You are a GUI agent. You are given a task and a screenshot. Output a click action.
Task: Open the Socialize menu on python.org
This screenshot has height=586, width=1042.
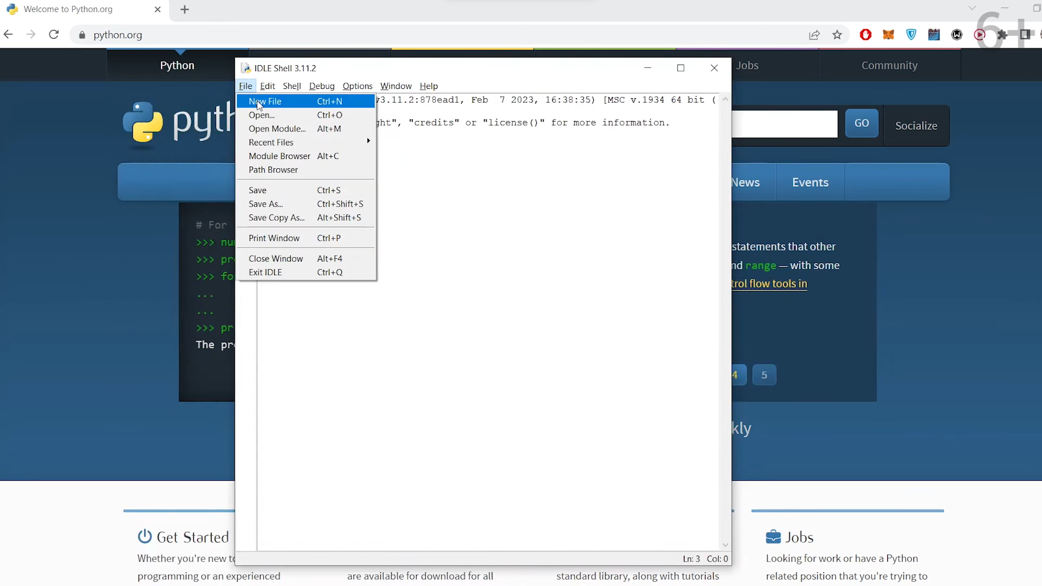click(x=916, y=125)
